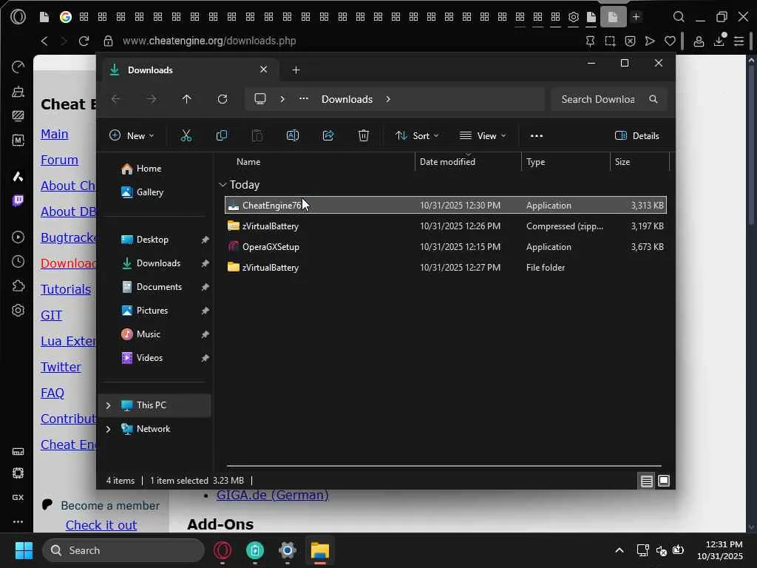The width and height of the screenshot is (757, 568).
Task: Cut the selected file using scissors icon
Action: (186, 136)
